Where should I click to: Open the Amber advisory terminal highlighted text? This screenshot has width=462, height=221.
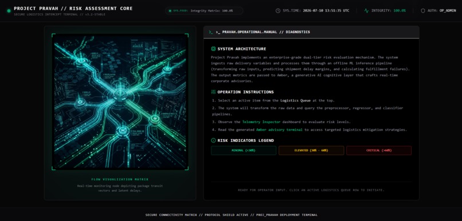click(x=279, y=130)
